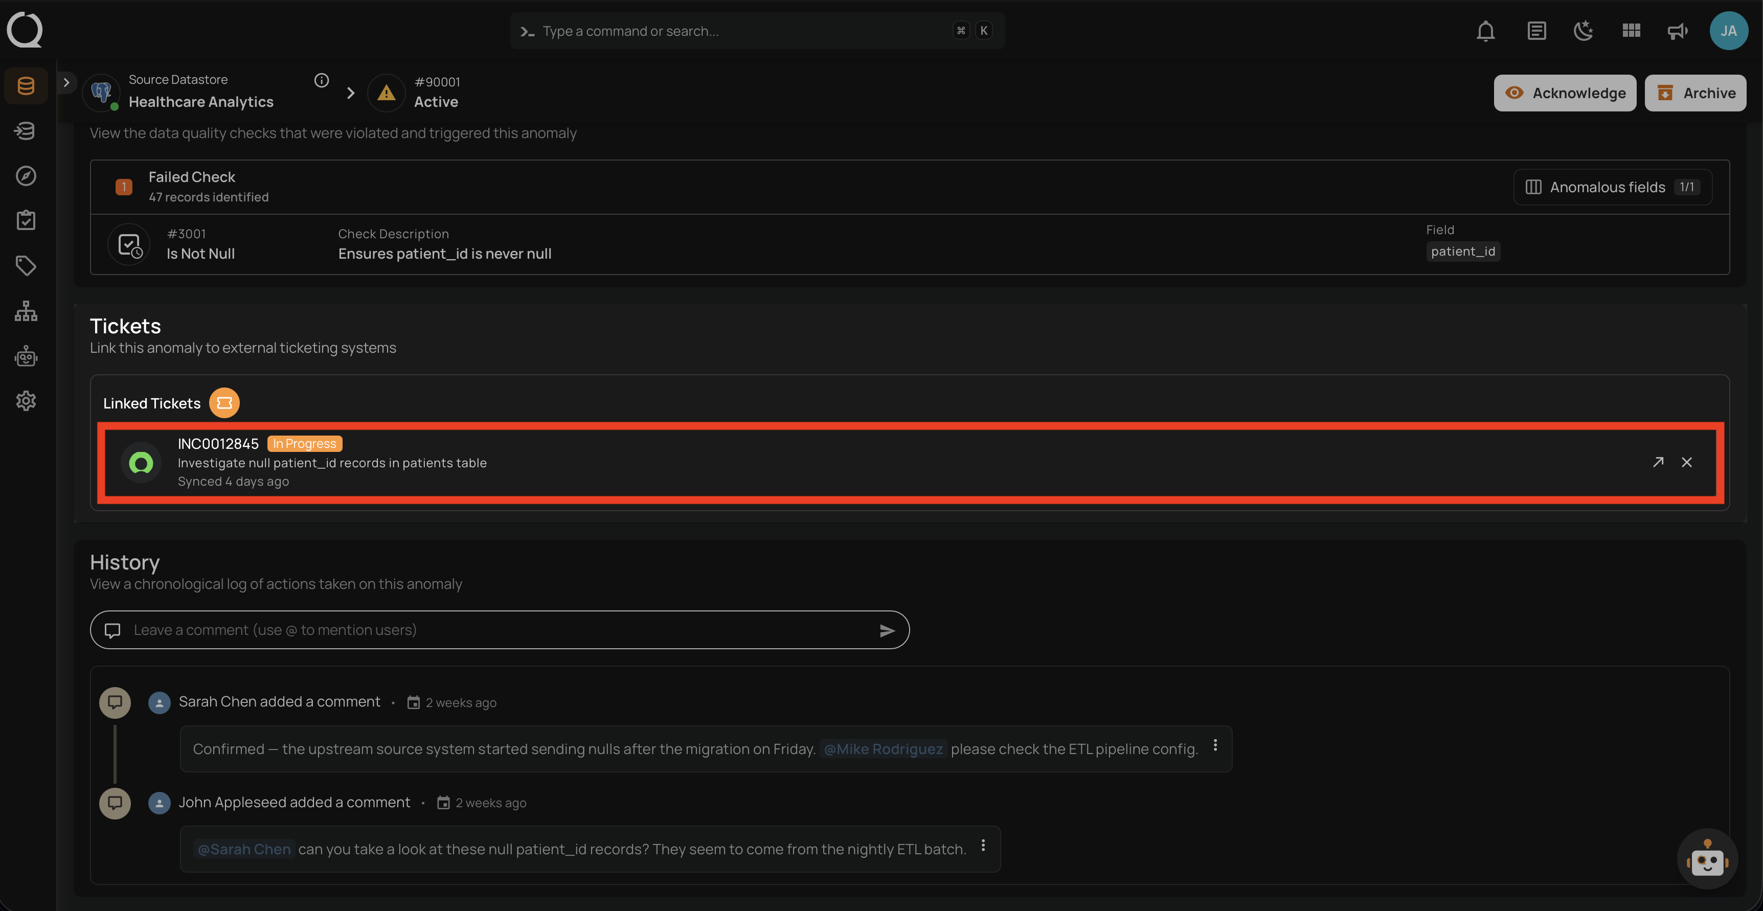The height and width of the screenshot is (911, 1763).
Task: Open the Tags icon in sidebar
Action: tap(26, 265)
